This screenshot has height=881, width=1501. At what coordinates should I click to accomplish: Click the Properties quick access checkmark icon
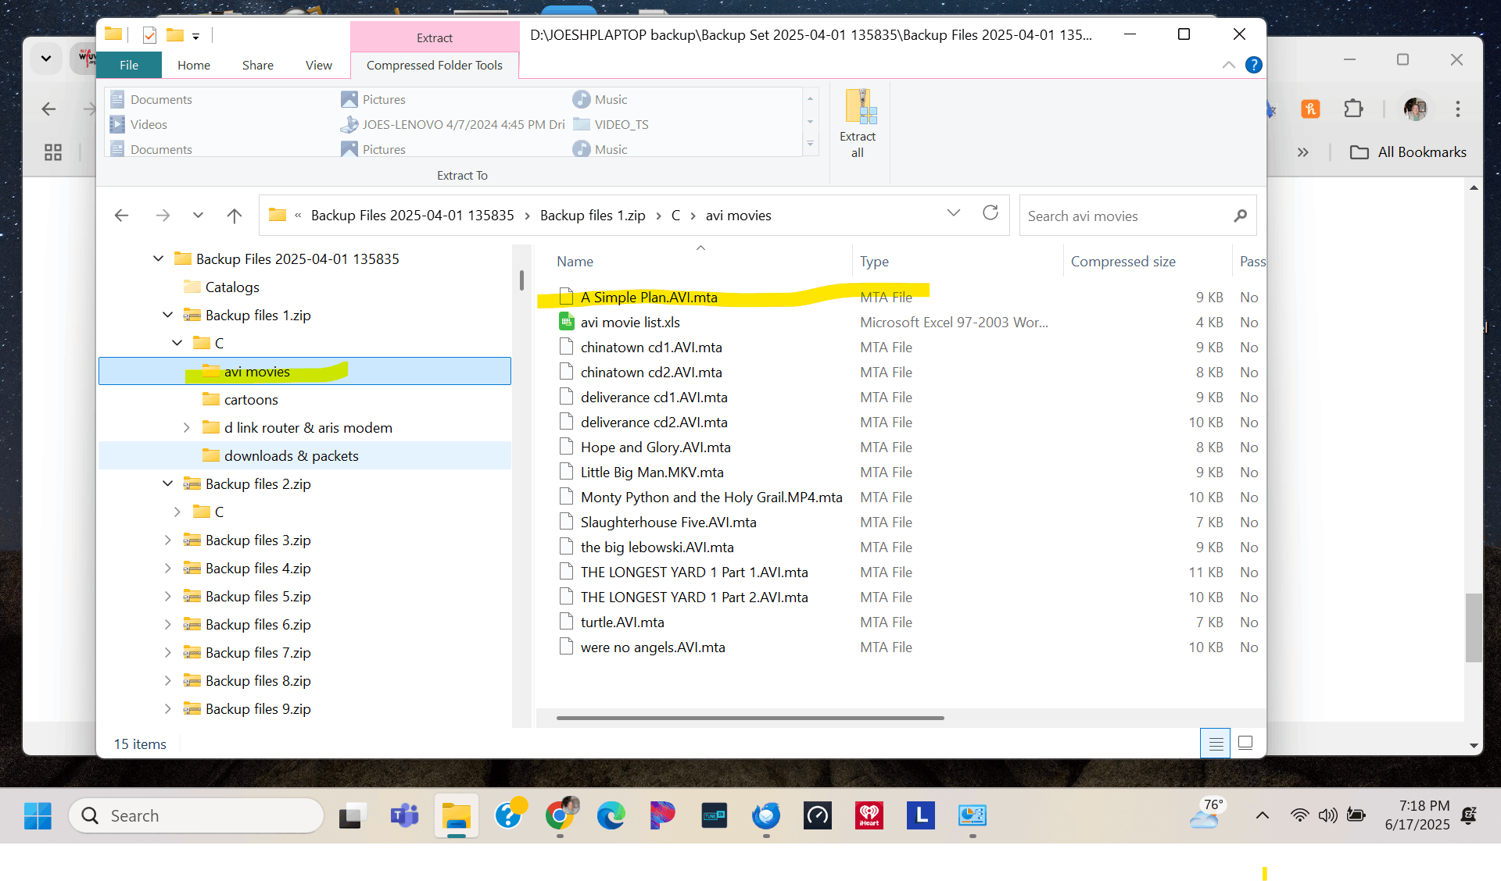pos(150,35)
